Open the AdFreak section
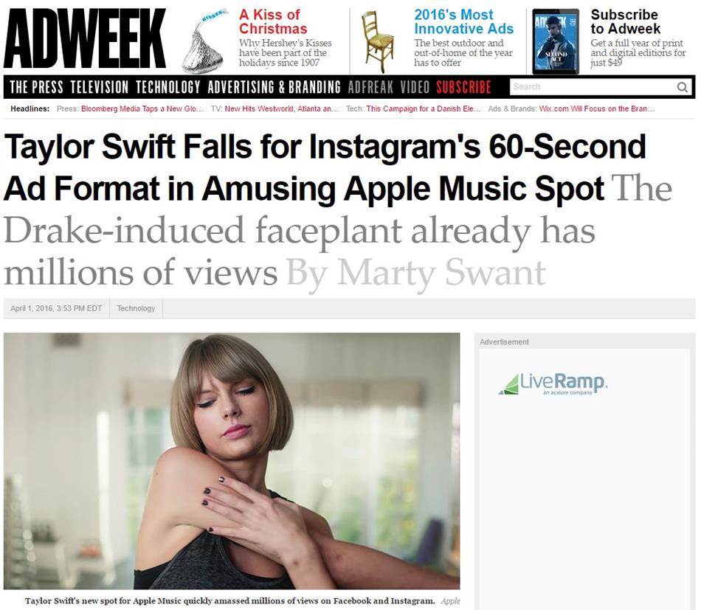701x610 pixels. click(x=370, y=87)
